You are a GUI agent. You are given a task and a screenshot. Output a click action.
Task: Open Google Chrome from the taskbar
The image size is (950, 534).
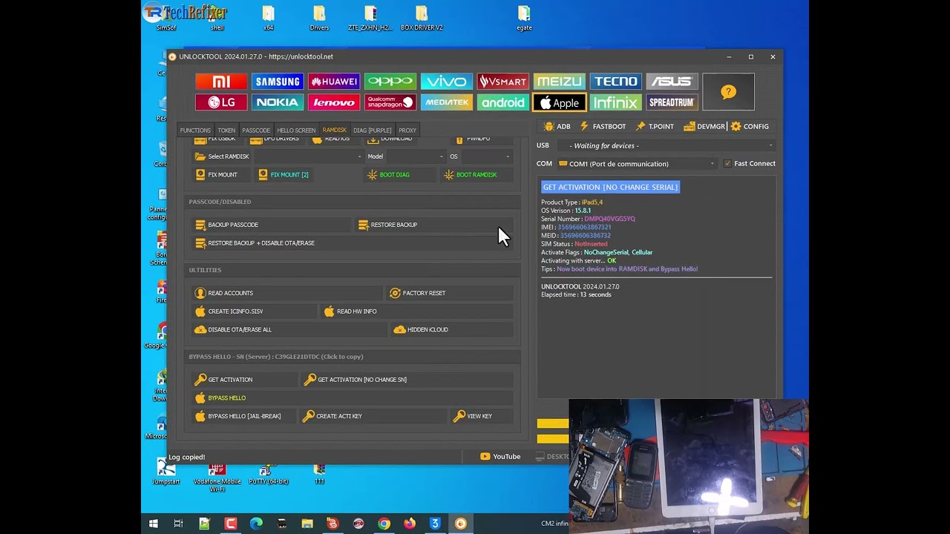click(384, 524)
